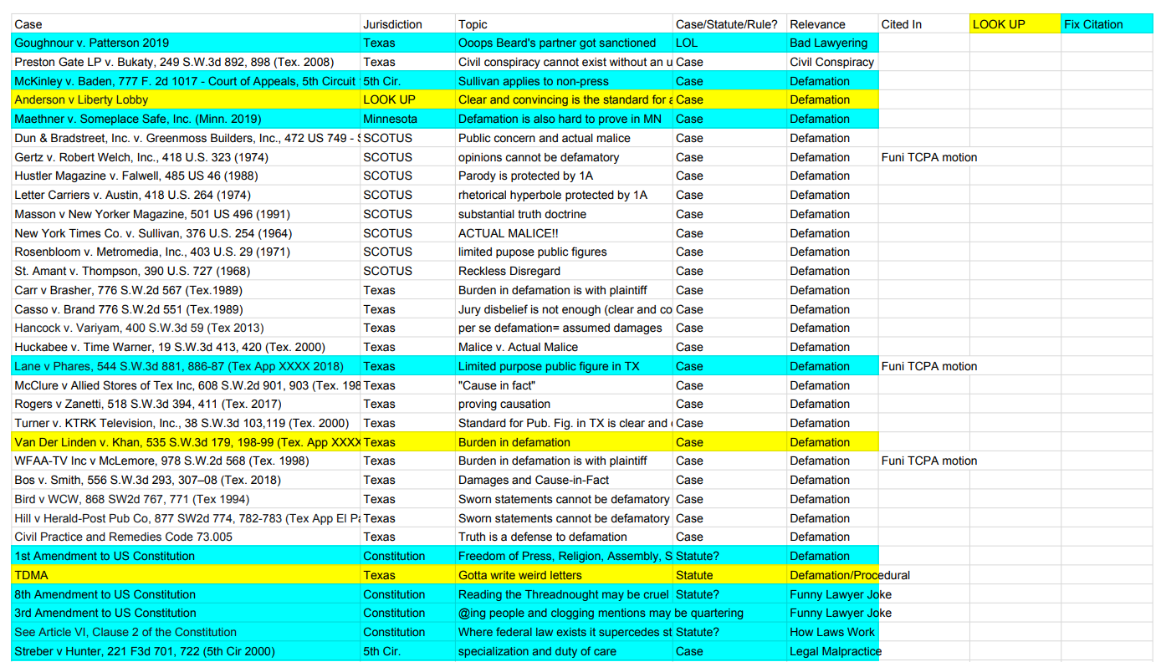Image resolution: width=1161 pixels, height=662 pixels.
Task: Click the 'Reckless Disregard' topic cell
Action: pos(564,271)
